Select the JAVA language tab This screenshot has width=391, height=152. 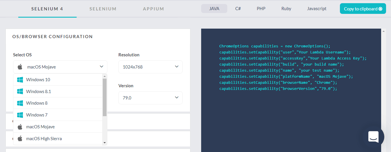[x=214, y=9]
